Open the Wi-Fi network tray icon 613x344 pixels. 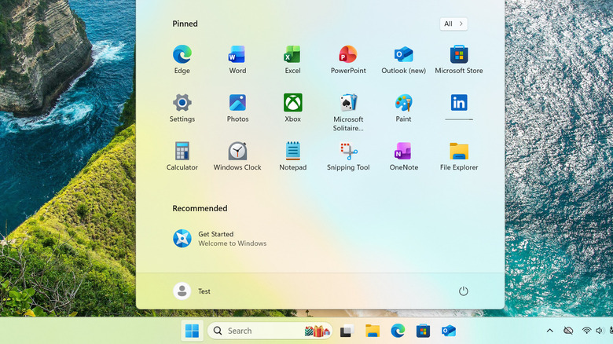pos(586,331)
